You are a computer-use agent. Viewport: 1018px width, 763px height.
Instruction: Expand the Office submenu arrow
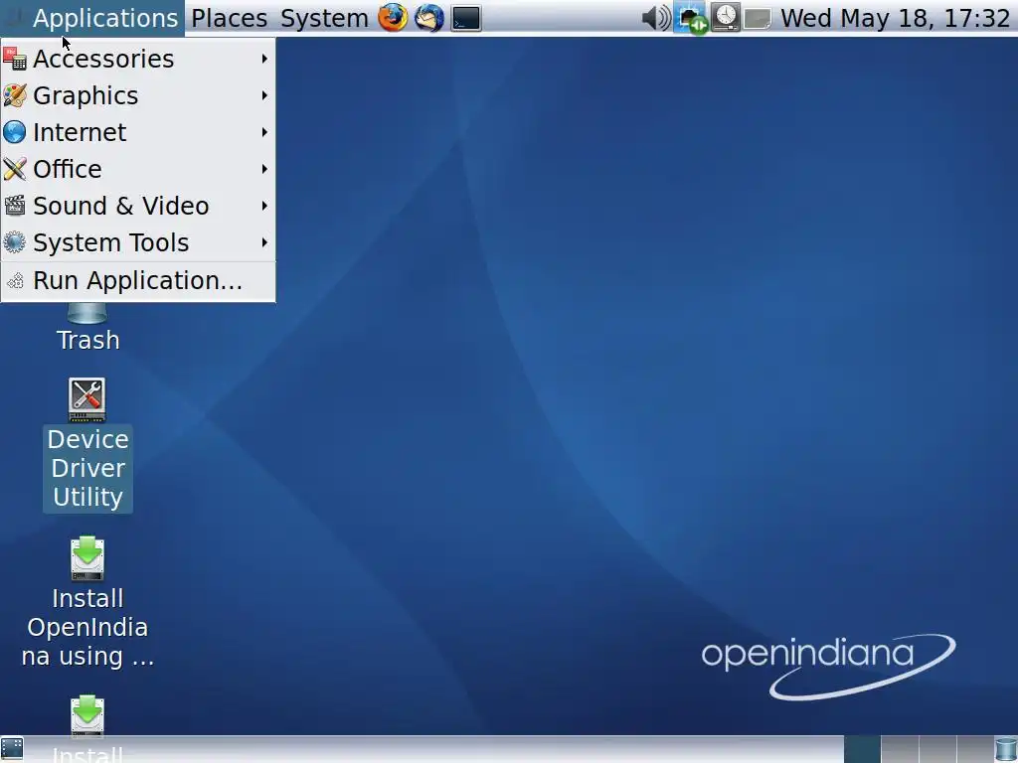coord(264,169)
